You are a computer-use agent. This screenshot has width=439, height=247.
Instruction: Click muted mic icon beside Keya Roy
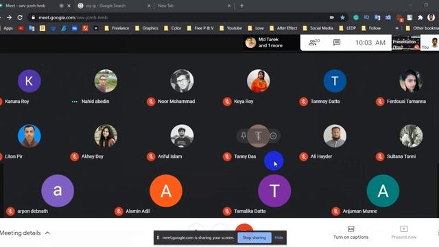tap(227, 102)
